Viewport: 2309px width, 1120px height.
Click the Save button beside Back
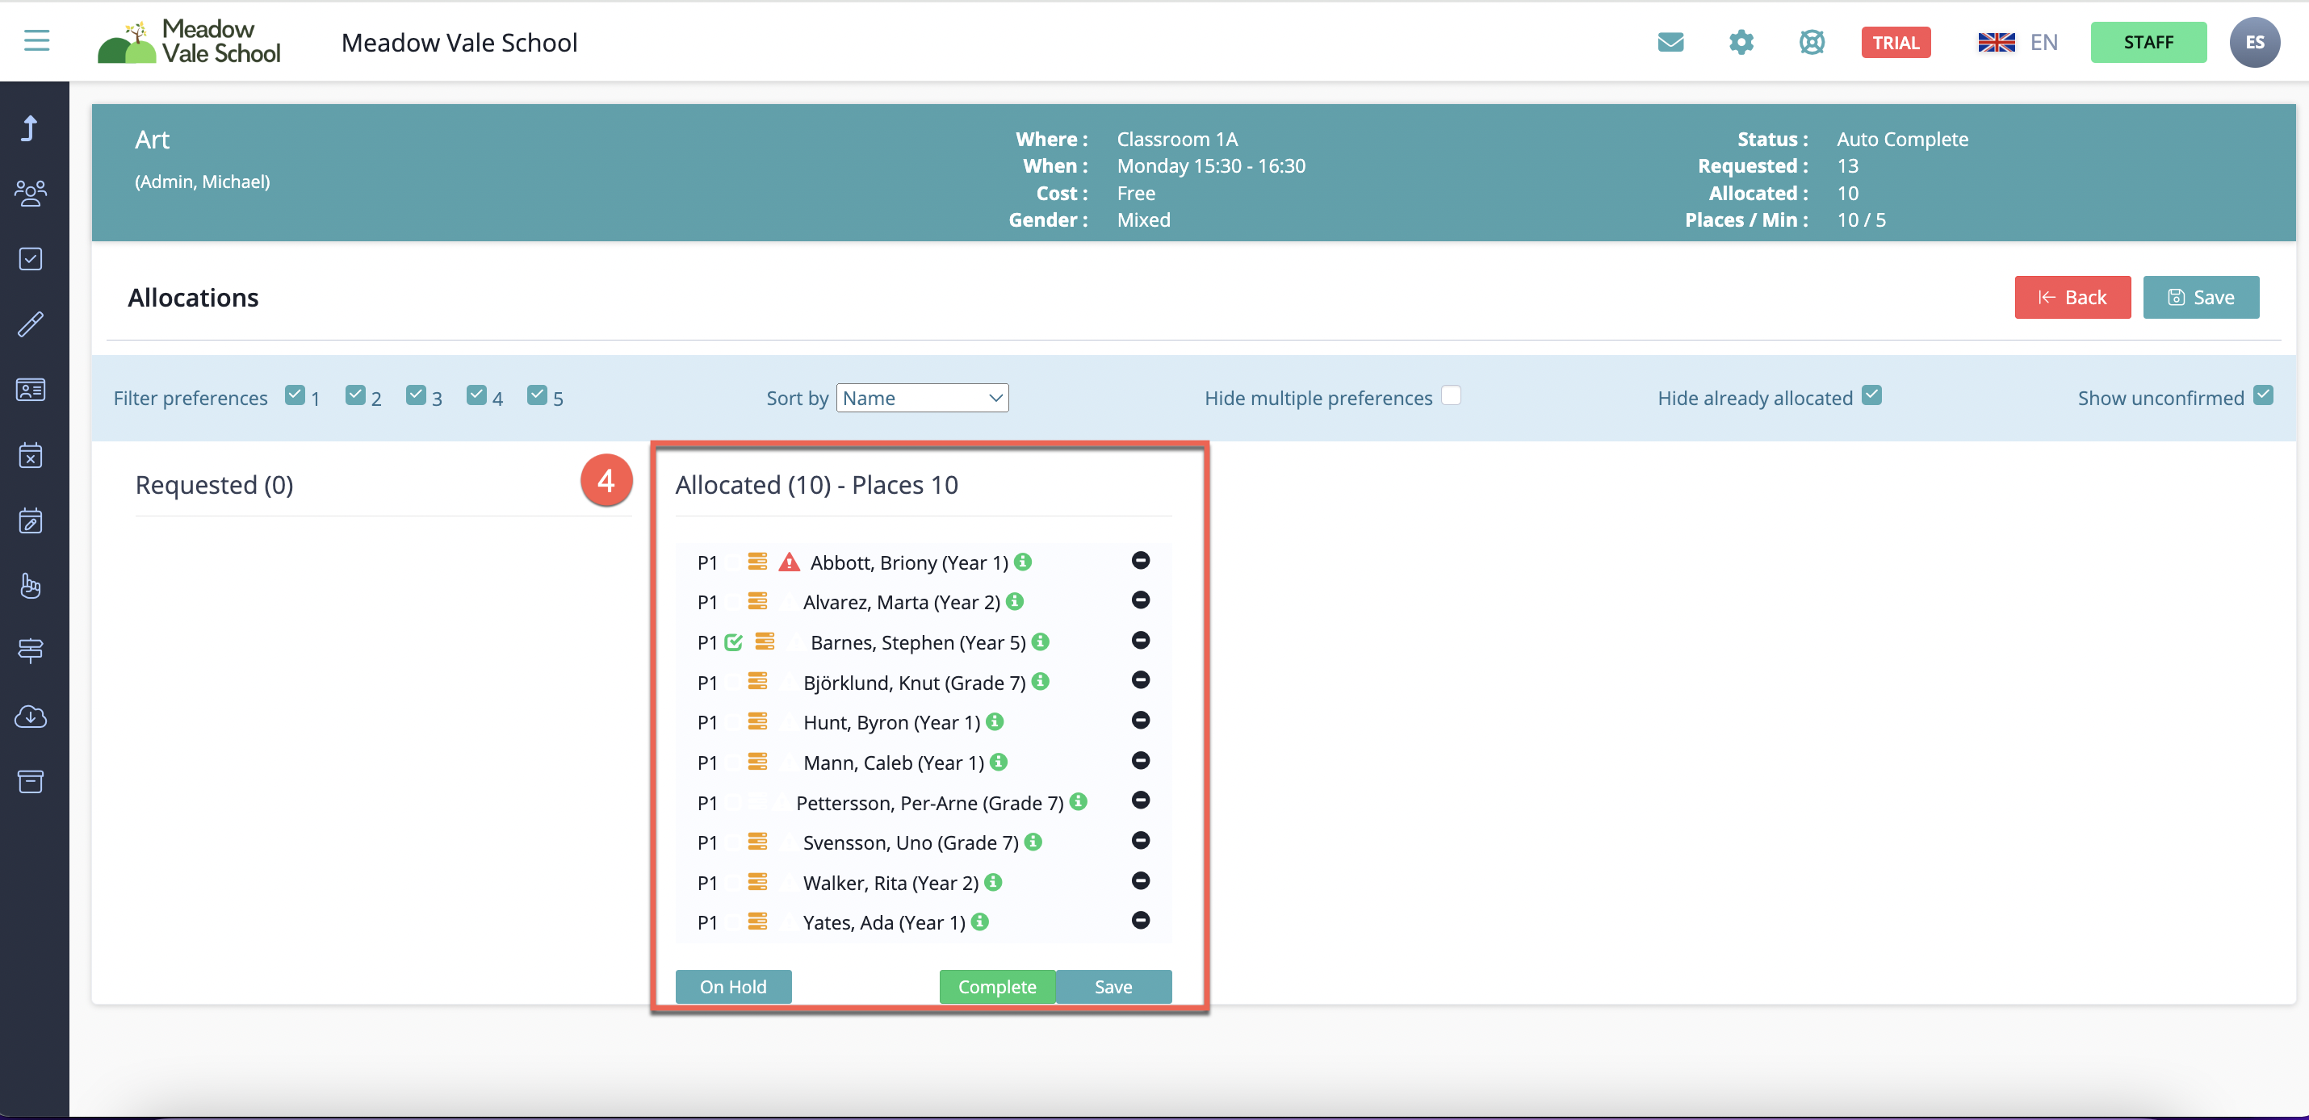coord(2201,298)
